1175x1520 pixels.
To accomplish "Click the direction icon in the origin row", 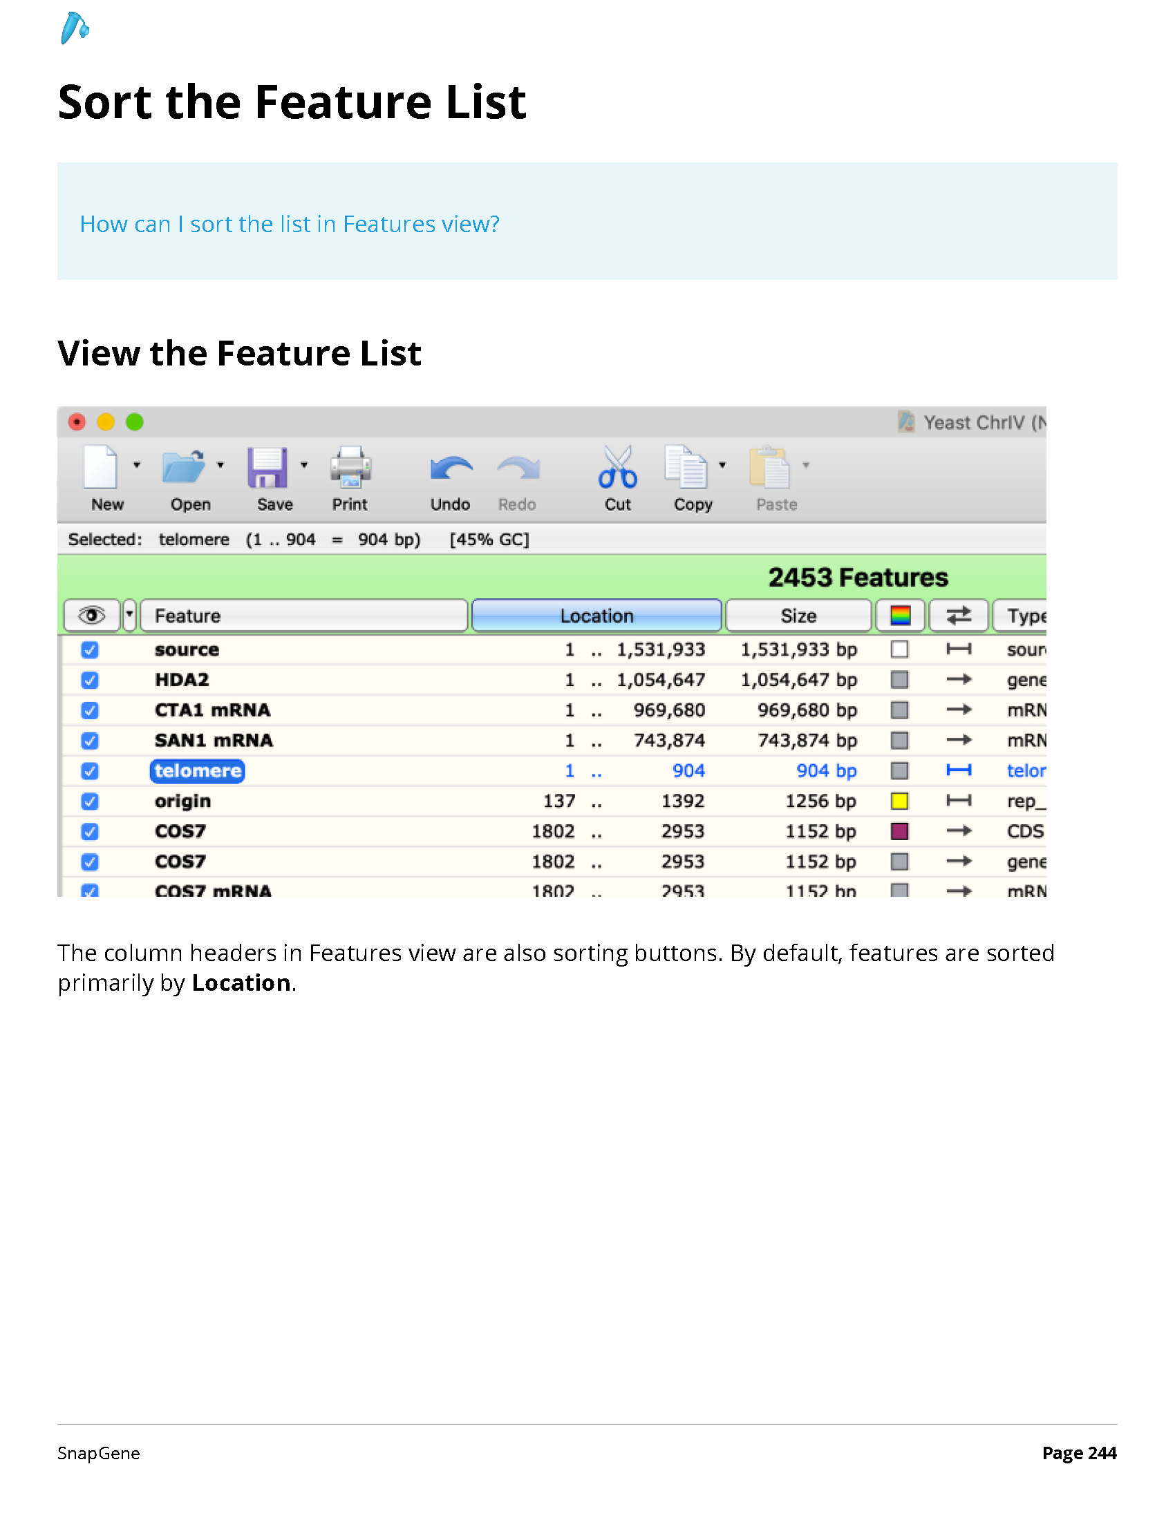I will (x=959, y=800).
